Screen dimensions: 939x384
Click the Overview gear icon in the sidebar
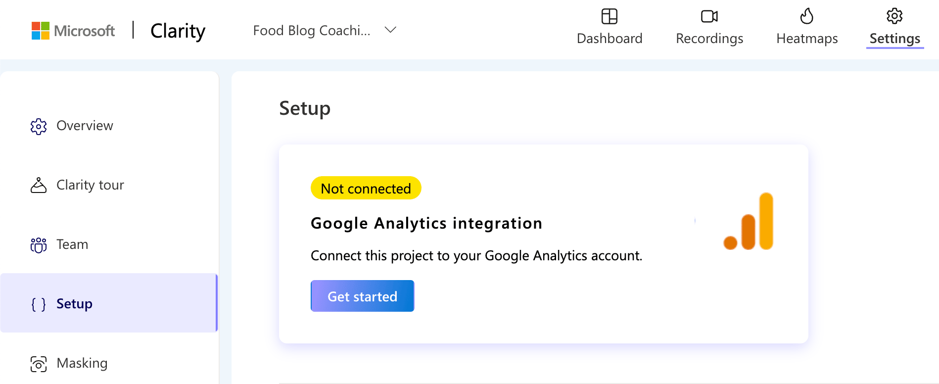coord(39,127)
